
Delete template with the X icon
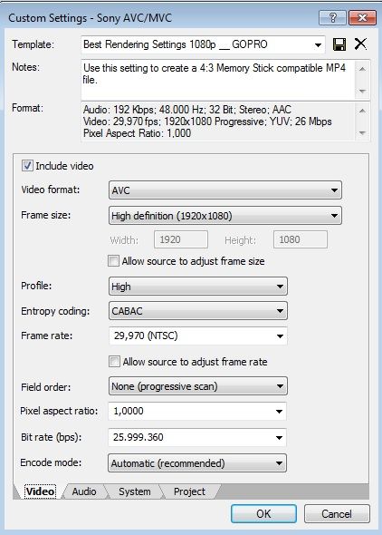pyautogui.click(x=360, y=44)
